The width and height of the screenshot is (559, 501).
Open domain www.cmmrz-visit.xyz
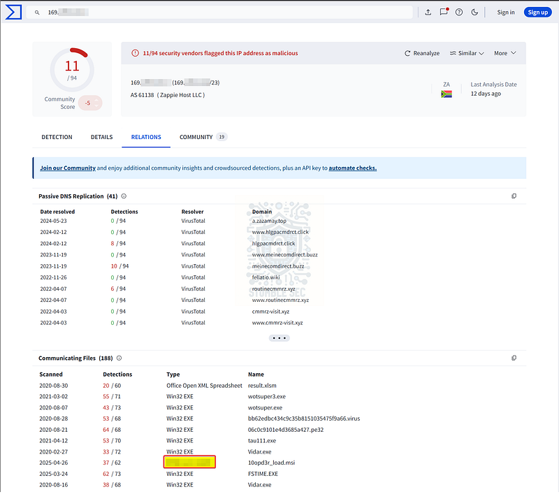[x=277, y=323]
